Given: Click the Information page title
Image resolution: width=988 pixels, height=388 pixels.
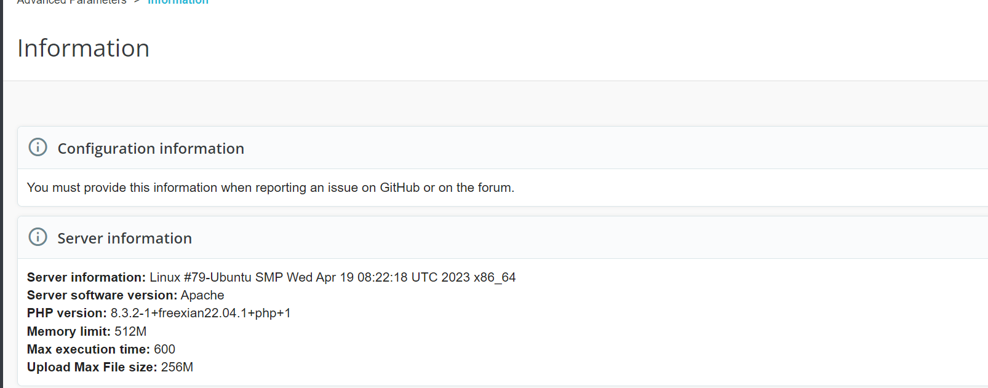Looking at the screenshot, I should coord(84,49).
